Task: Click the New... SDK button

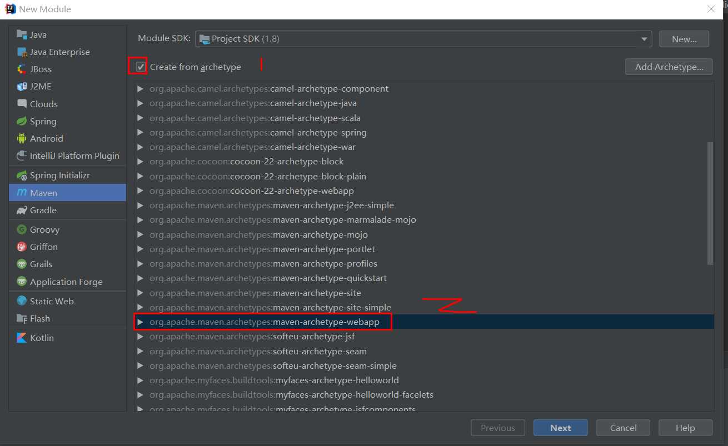Action: click(684, 39)
